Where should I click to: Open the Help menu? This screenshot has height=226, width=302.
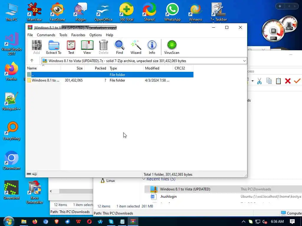pyautogui.click(x=109, y=35)
